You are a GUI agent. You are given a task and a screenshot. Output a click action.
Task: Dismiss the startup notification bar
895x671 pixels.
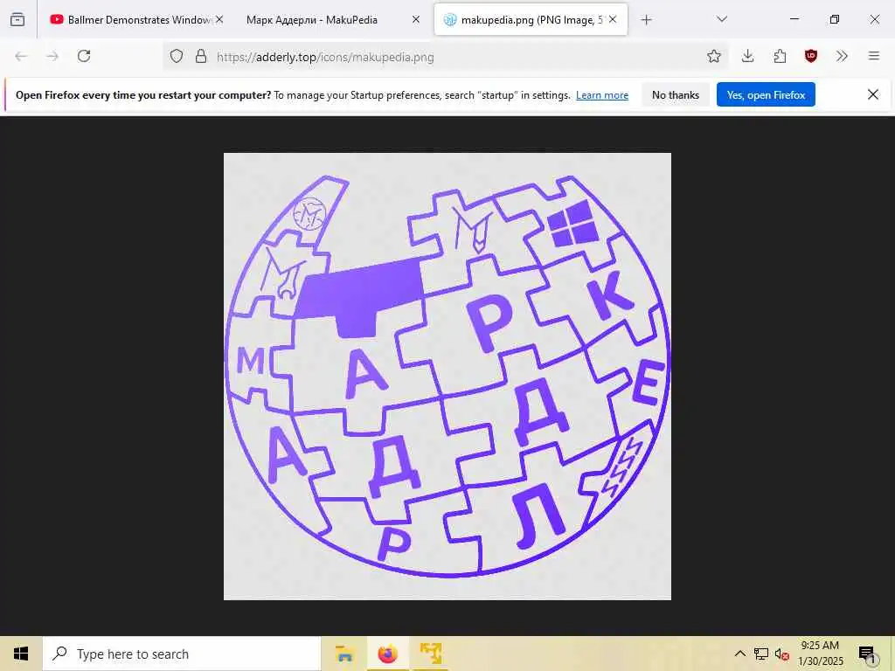[x=873, y=94]
